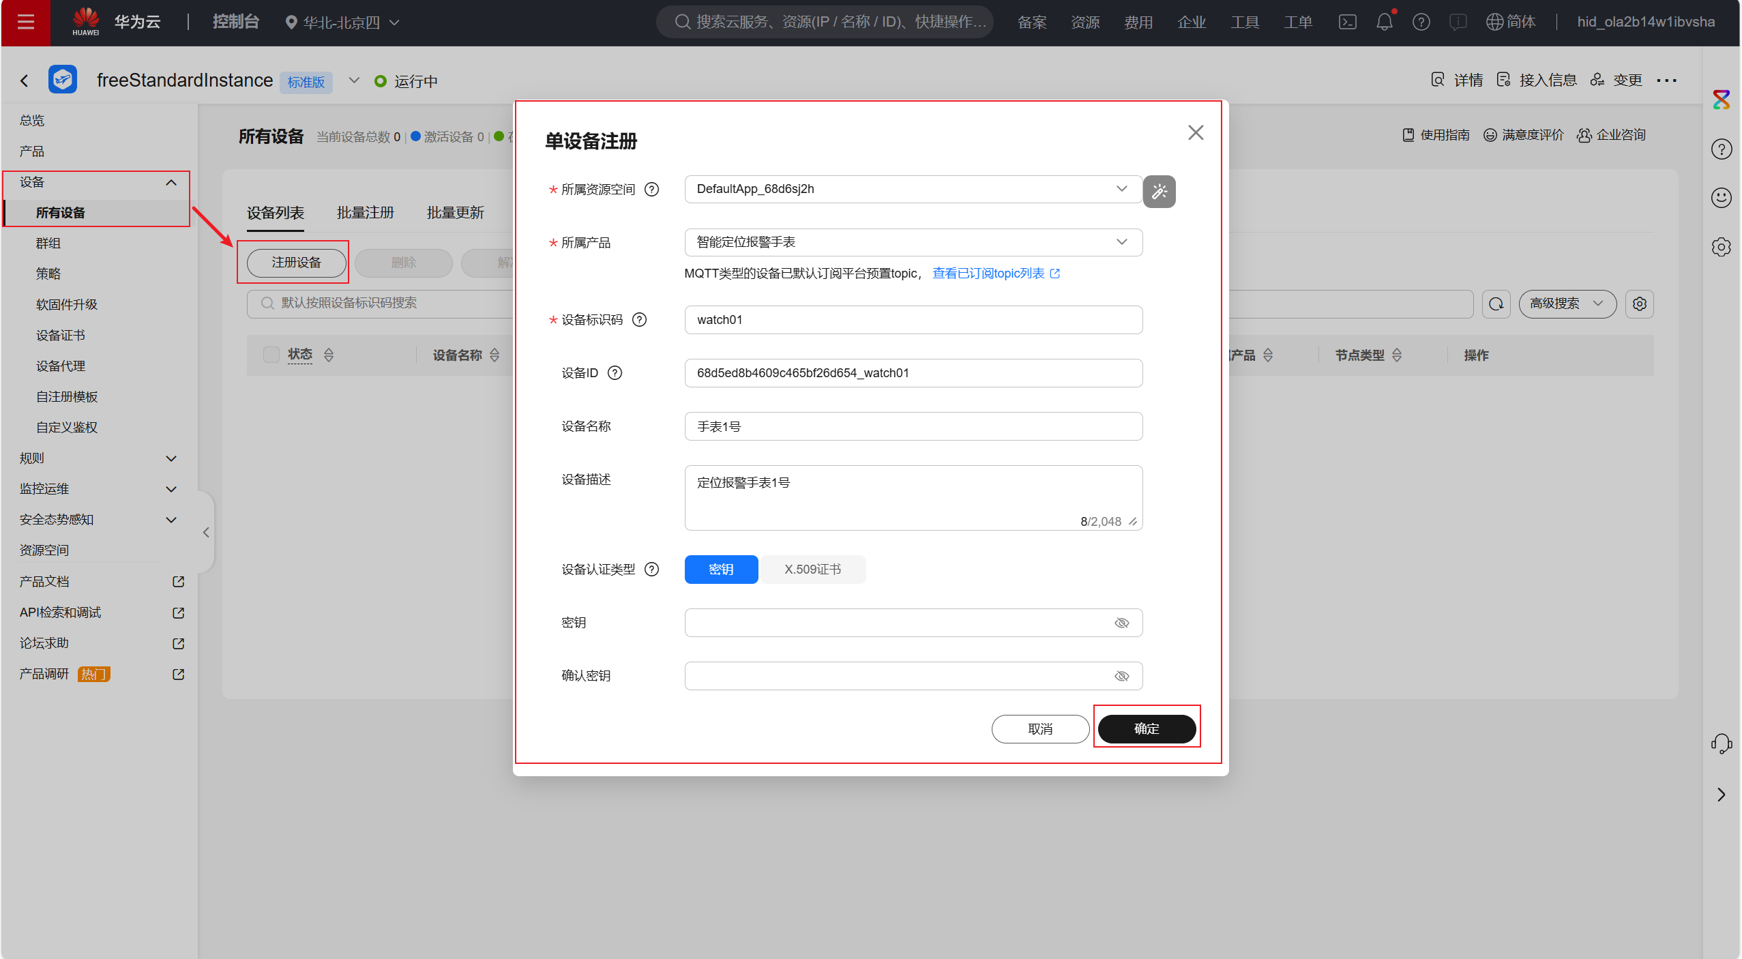1742x959 pixels.
Task: Tick the select-all devices checkbox
Action: (x=271, y=355)
